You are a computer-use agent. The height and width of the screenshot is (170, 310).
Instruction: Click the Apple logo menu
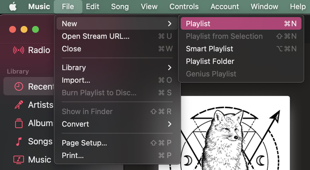coord(13,7)
